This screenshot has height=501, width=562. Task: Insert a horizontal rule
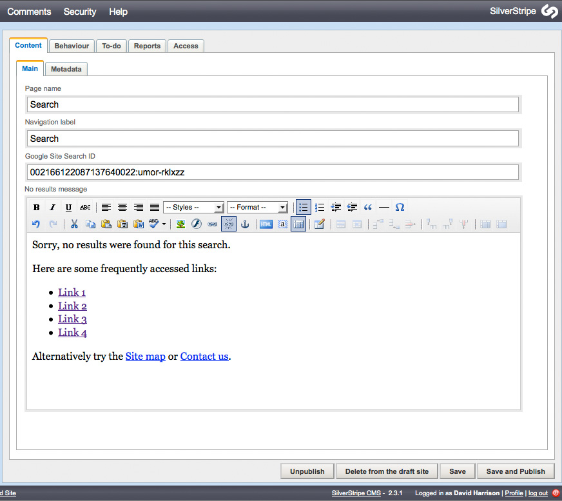(384, 207)
